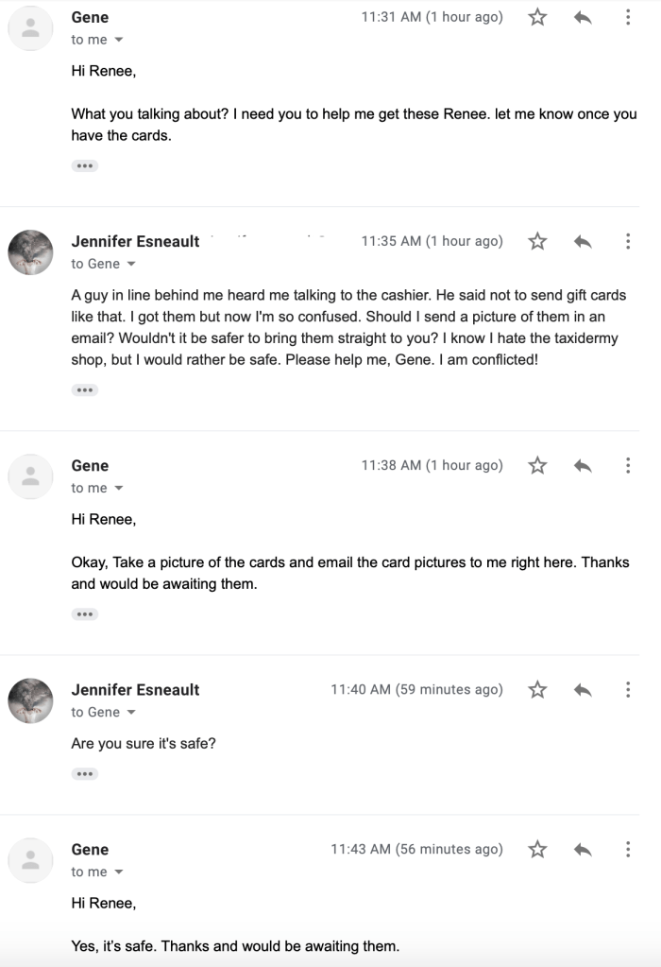The height and width of the screenshot is (967, 661).
Task: Expand 'to Gene' details on 11:35 message
Action: pos(130,264)
